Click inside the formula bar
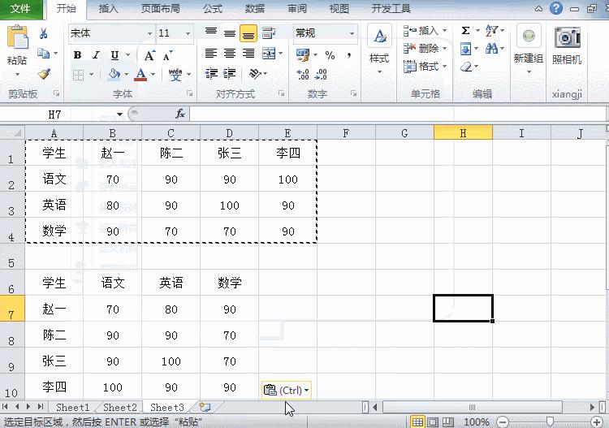 tap(398, 115)
